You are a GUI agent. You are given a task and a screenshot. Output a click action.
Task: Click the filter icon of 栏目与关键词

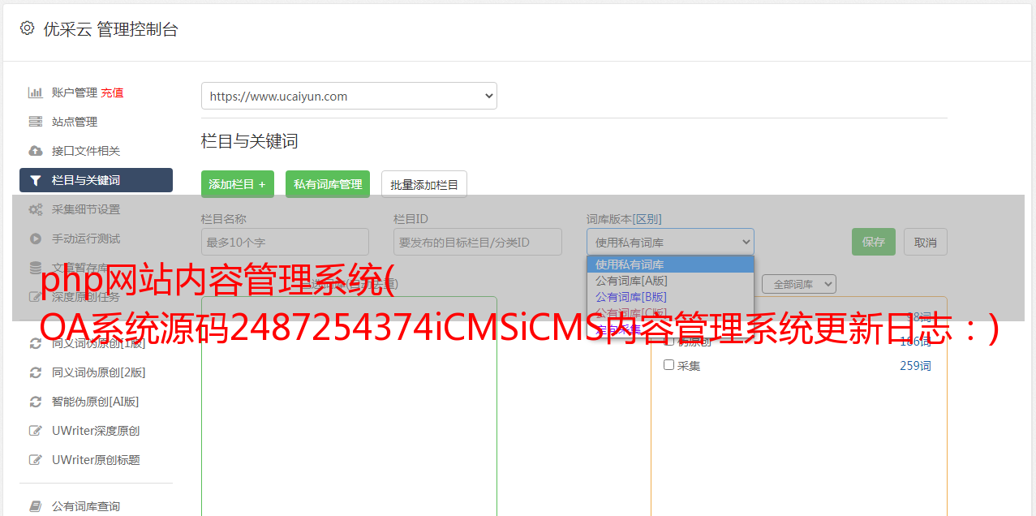click(36, 180)
